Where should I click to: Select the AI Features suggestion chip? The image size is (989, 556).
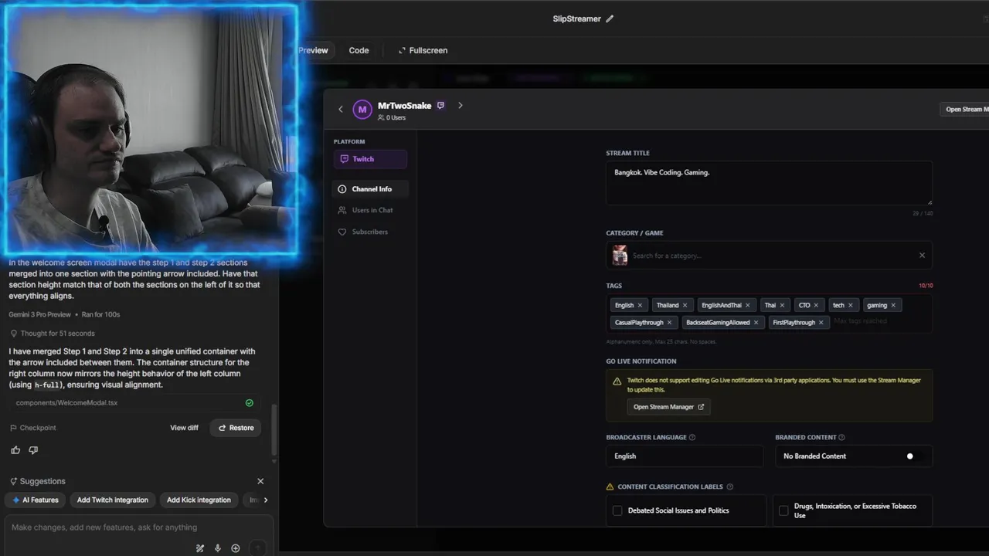(36, 500)
